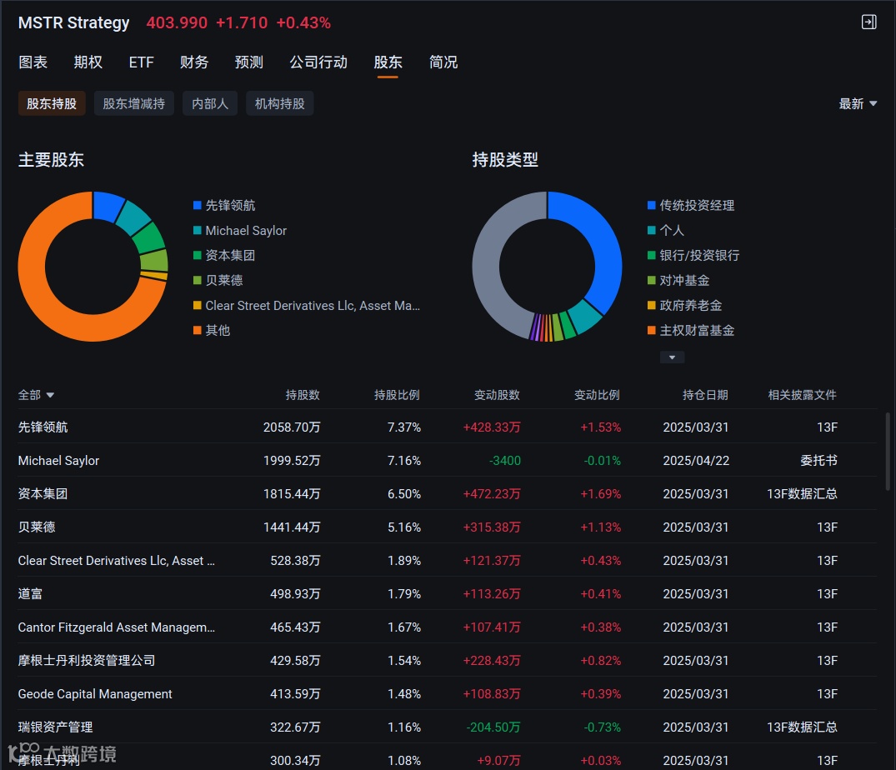The image size is (896, 770).
Task: Click the -204.50万 share change value
Action: pyautogui.click(x=493, y=727)
